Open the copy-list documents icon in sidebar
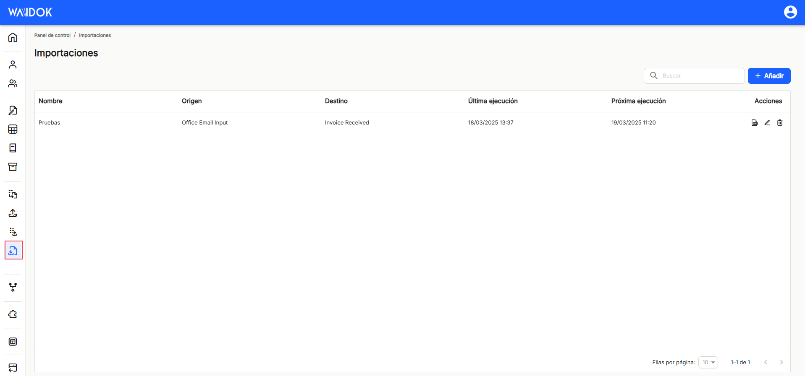805x376 pixels. 13,194
